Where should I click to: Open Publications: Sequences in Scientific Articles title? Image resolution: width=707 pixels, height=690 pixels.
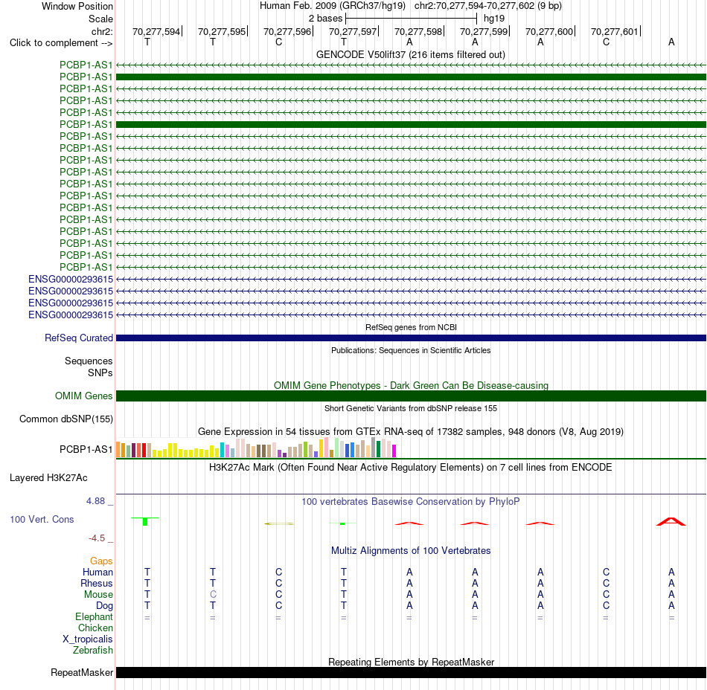click(x=411, y=350)
